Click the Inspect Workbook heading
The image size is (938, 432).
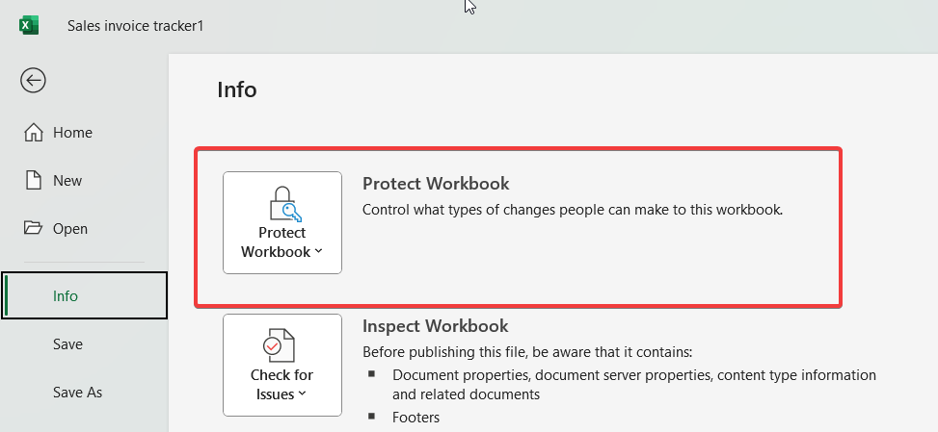[x=436, y=326]
